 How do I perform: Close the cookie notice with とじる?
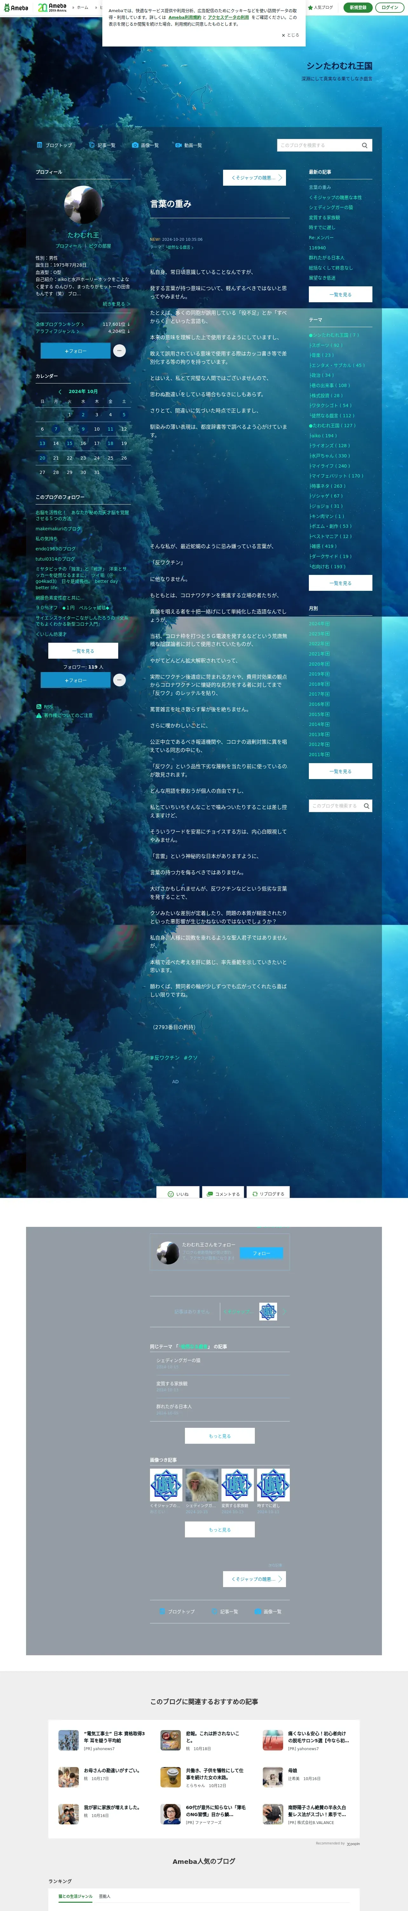(290, 35)
